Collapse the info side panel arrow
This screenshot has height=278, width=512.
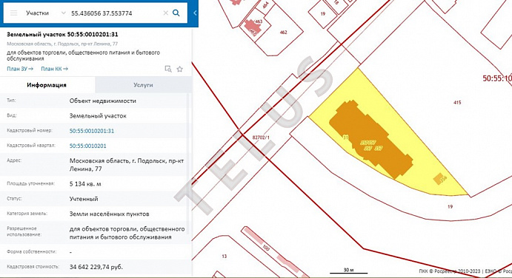[x=195, y=13]
